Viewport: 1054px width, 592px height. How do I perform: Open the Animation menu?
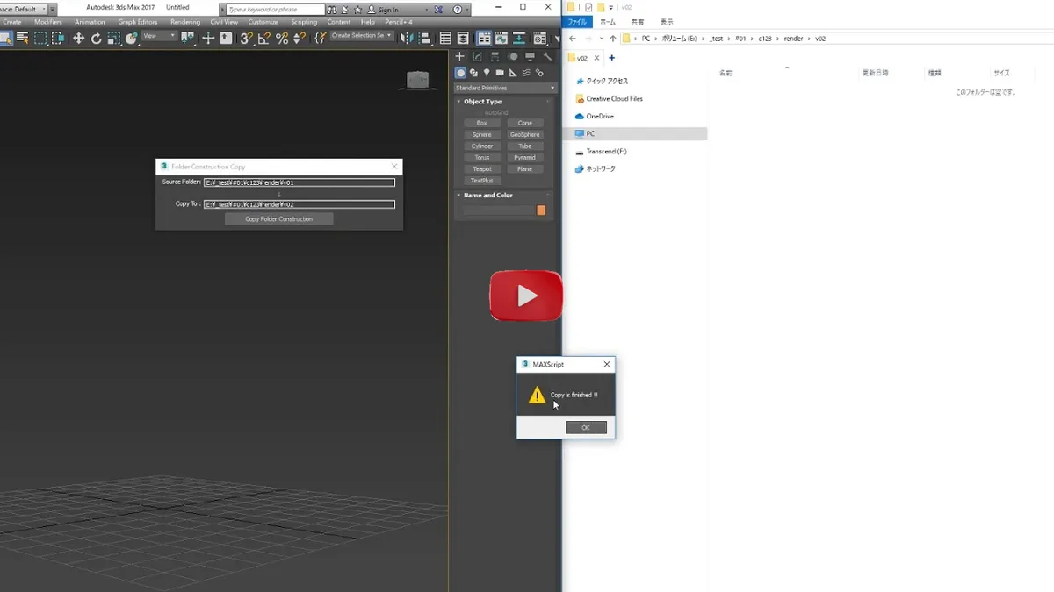[90, 22]
